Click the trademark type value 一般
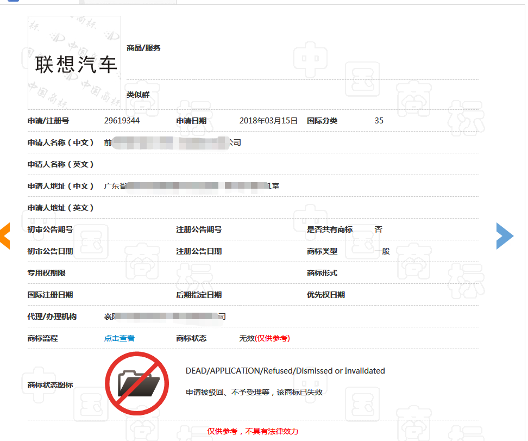528x441 pixels. (x=382, y=252)
